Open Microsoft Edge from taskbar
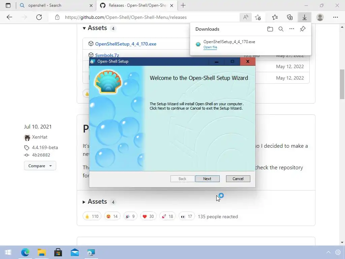 click(25, 252)
